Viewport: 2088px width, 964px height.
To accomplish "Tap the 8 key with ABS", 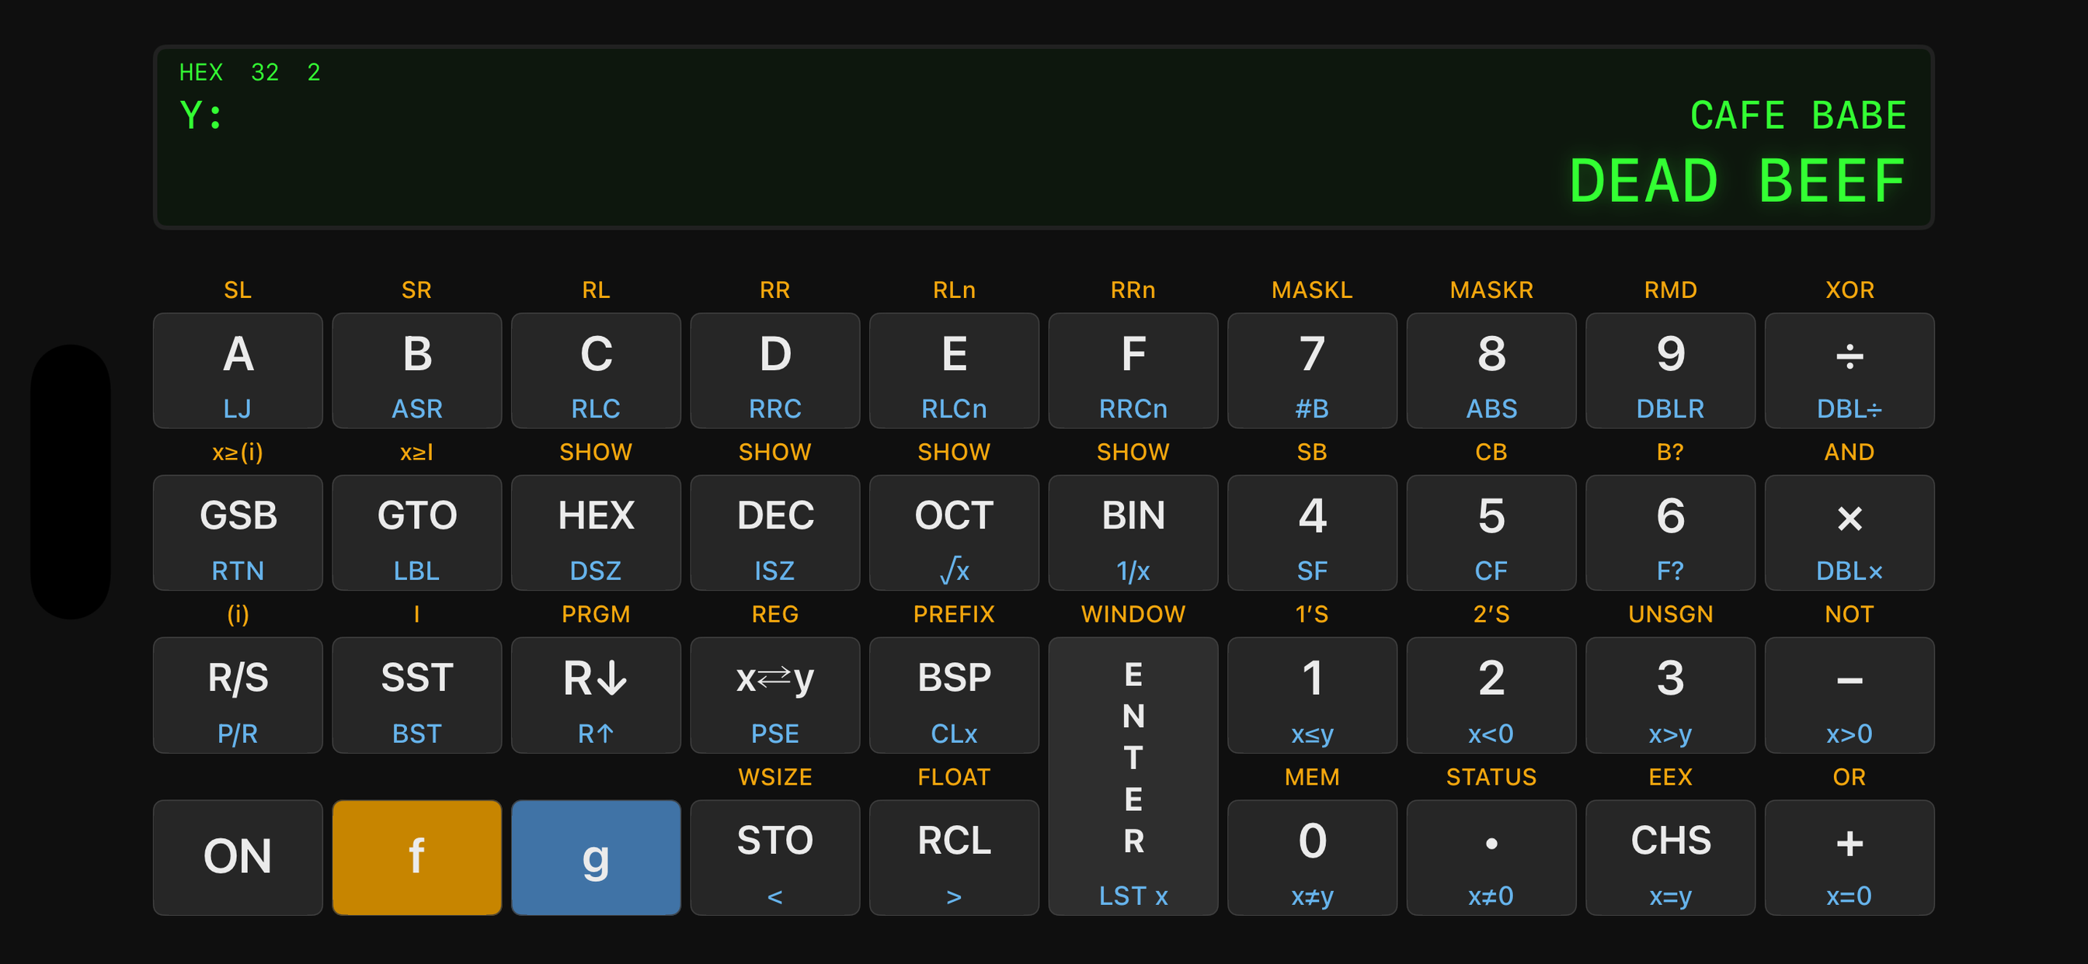I will (x=1491, y=370).
